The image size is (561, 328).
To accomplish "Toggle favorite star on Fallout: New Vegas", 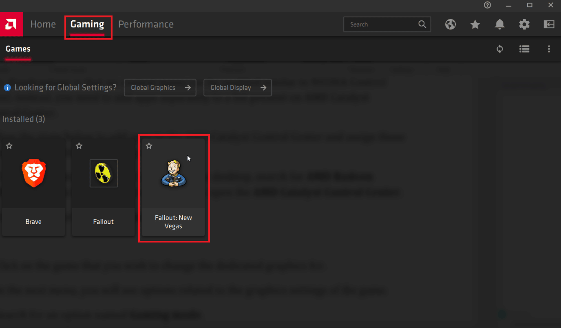I will coord(149,146).
